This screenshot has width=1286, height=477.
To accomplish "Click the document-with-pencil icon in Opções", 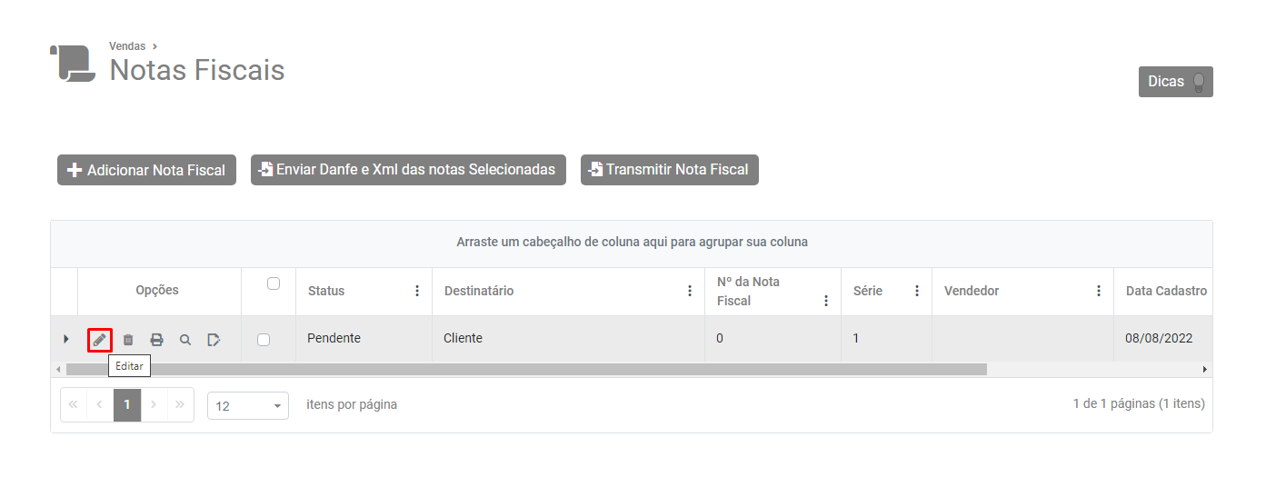I will [x=214, y=340].
